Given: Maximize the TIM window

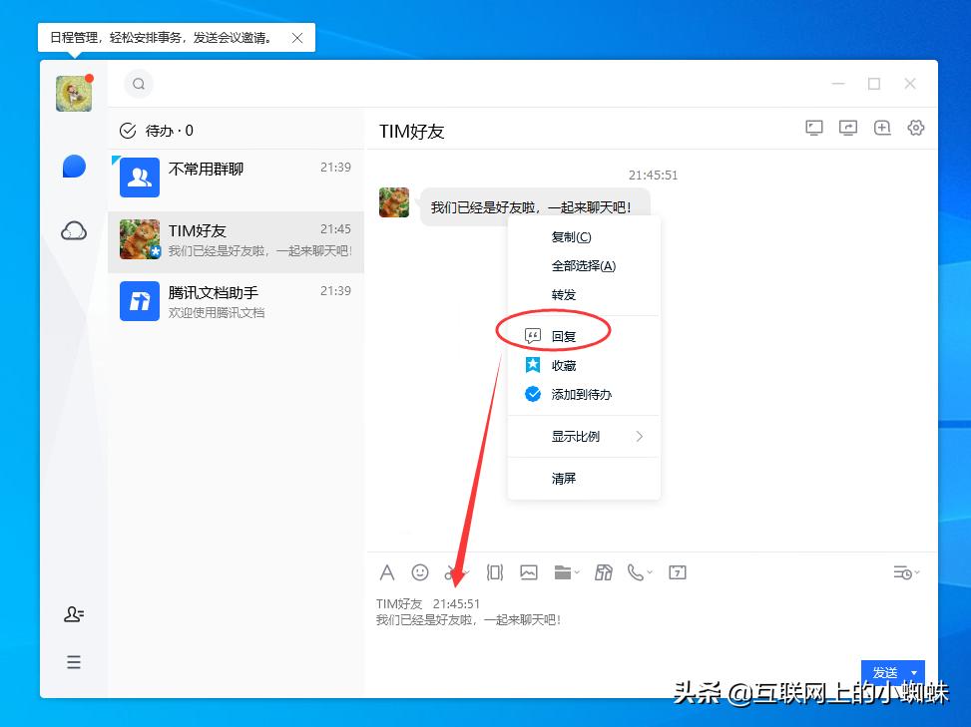Looking at the screenshot, I should tap(874, 84).
